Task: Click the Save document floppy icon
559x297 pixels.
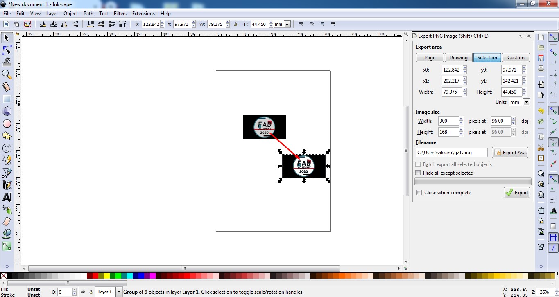Action: 541,58
